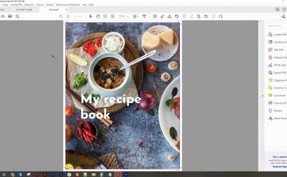The width and height of the screenshot is (287, 177).
Task: Click the trash Delete icon
Action: [184, 17]
